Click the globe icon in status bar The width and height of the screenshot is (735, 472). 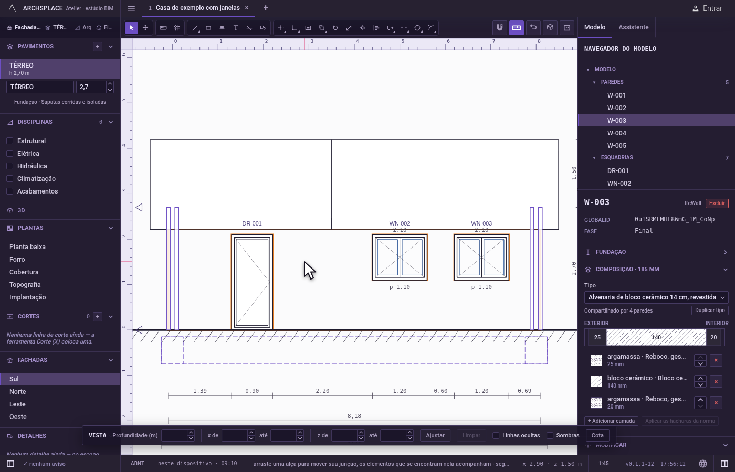coord(703,464)
